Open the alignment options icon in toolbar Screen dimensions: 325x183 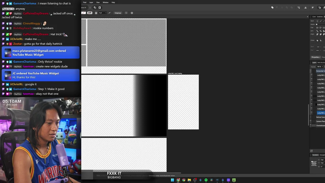[313, 8]
